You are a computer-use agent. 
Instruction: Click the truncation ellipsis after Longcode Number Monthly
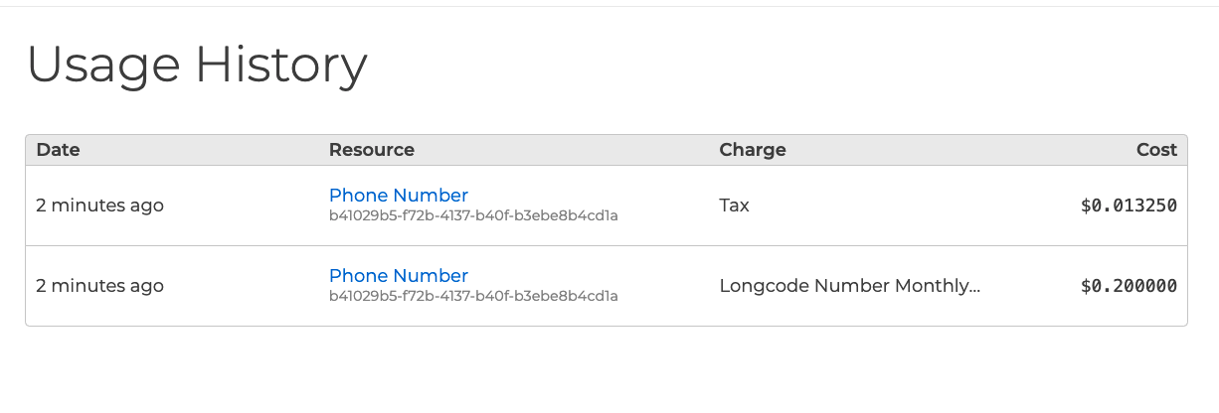[x=974, y=287]
